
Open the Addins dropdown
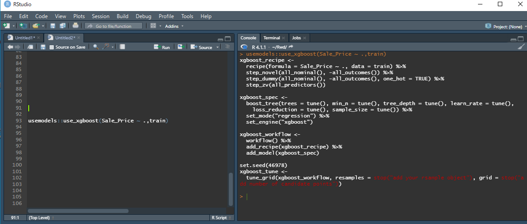tap(174, 26)
